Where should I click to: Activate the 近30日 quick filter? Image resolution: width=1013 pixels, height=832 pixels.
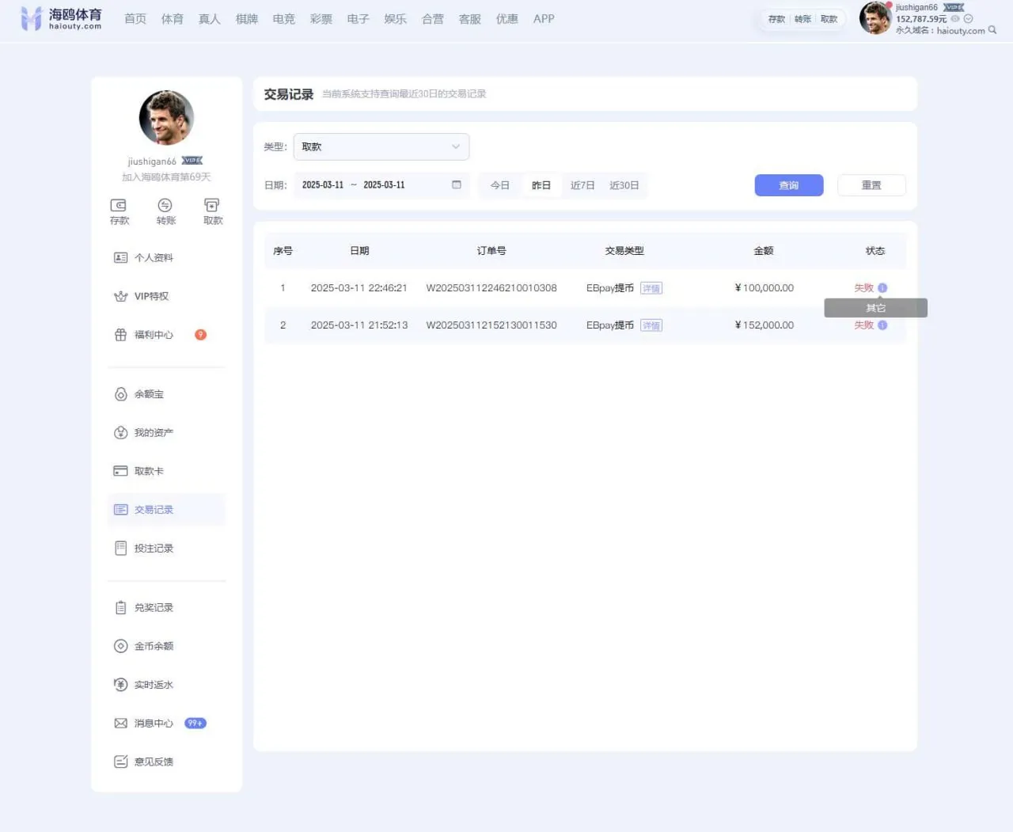pyautogui.click(x=624, y=184)
